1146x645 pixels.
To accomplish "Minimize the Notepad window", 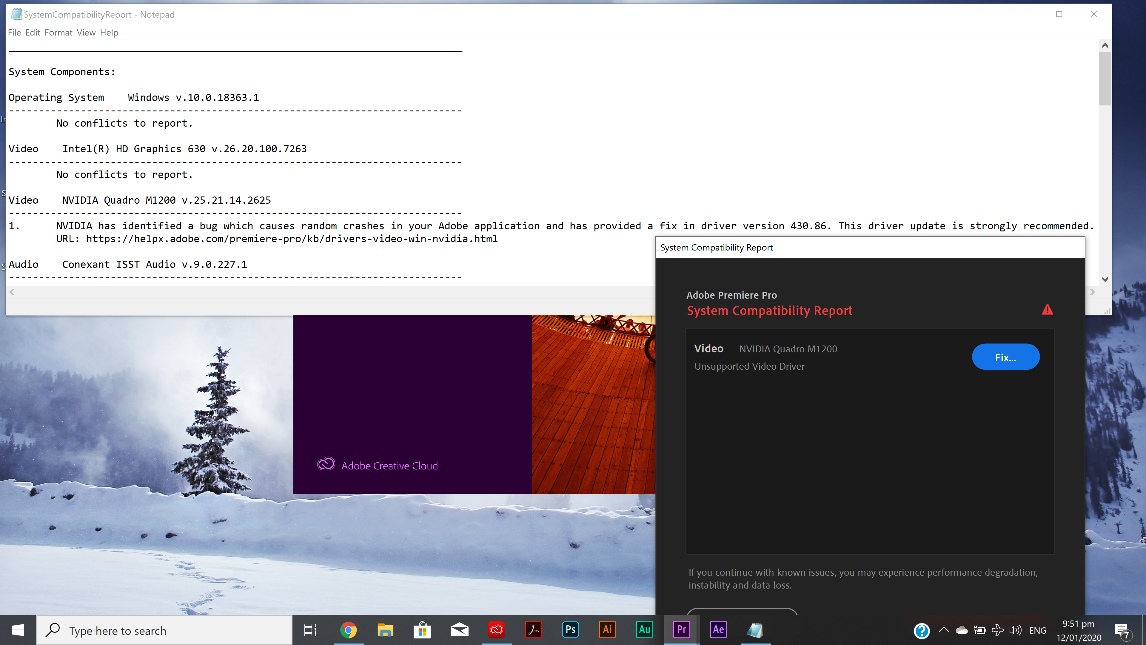I will (1025, 14).
